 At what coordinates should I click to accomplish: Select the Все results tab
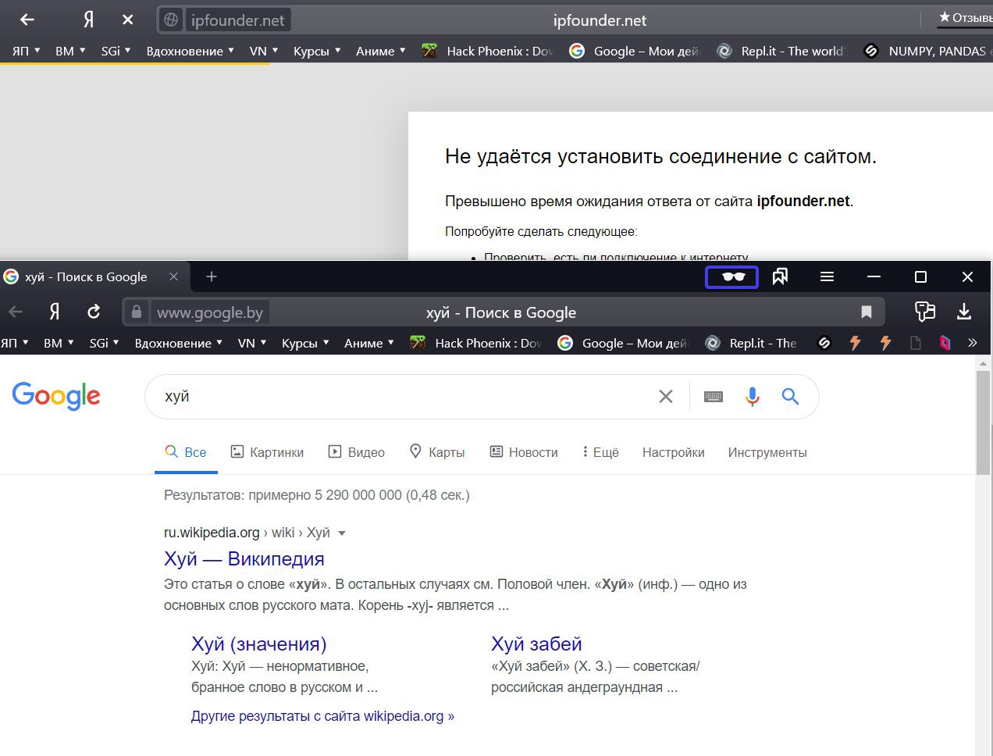click(186, 452)
